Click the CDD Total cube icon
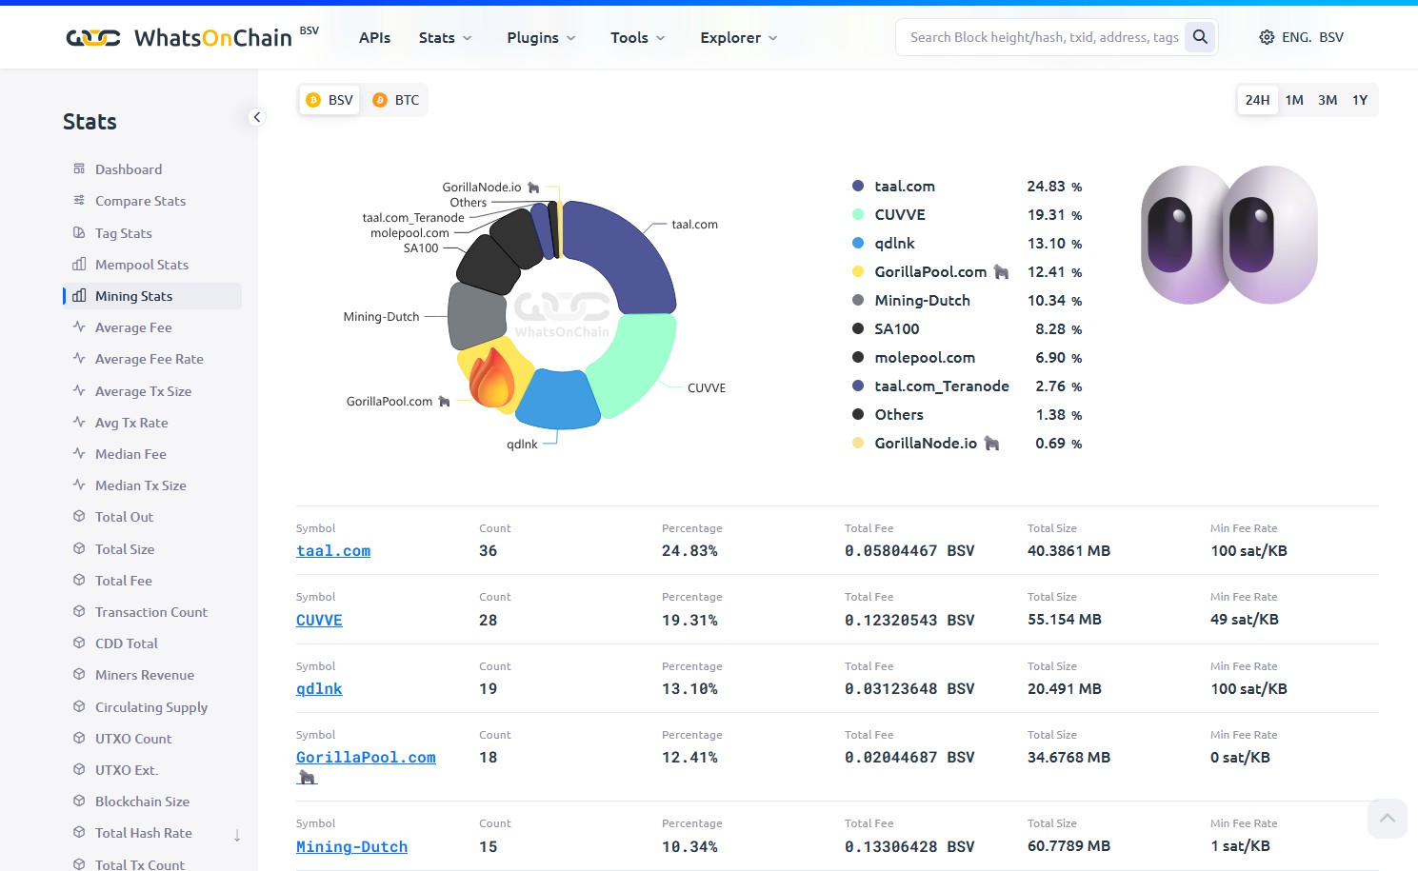The image size is (1418, 871). click(x=79, y=643)
